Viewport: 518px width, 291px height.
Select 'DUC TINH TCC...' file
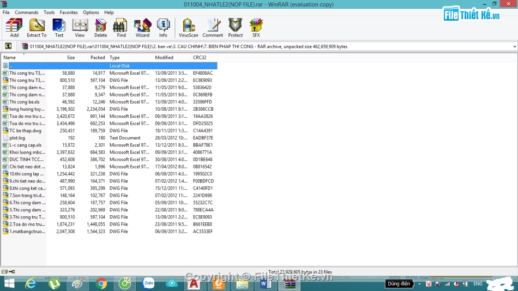[x=26, y=159]
